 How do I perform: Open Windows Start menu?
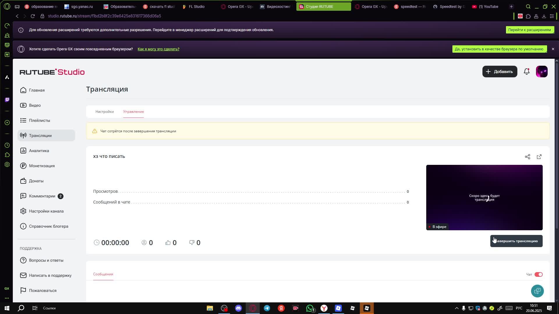coord(7,308)
